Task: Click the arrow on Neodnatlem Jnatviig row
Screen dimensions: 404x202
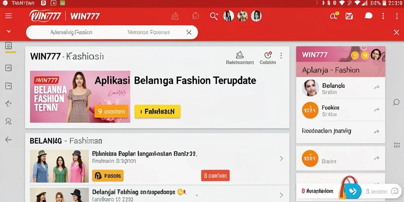Action: pos(377,131)
